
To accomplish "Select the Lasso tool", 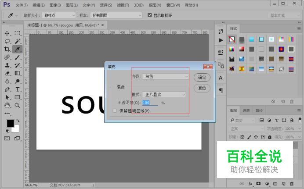I will [x=7, y=41].
